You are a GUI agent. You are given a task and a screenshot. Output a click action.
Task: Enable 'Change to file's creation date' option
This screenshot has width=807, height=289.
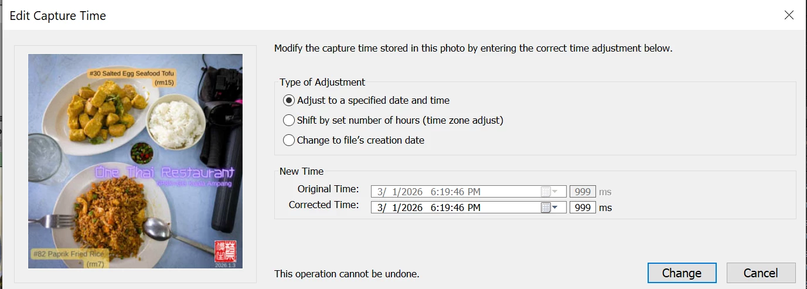288,140
